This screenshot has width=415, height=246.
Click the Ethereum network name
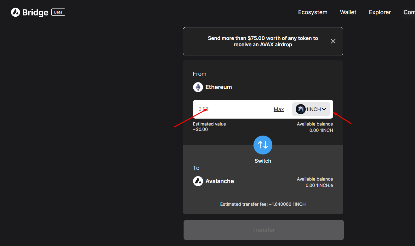[x=219, y=87]
